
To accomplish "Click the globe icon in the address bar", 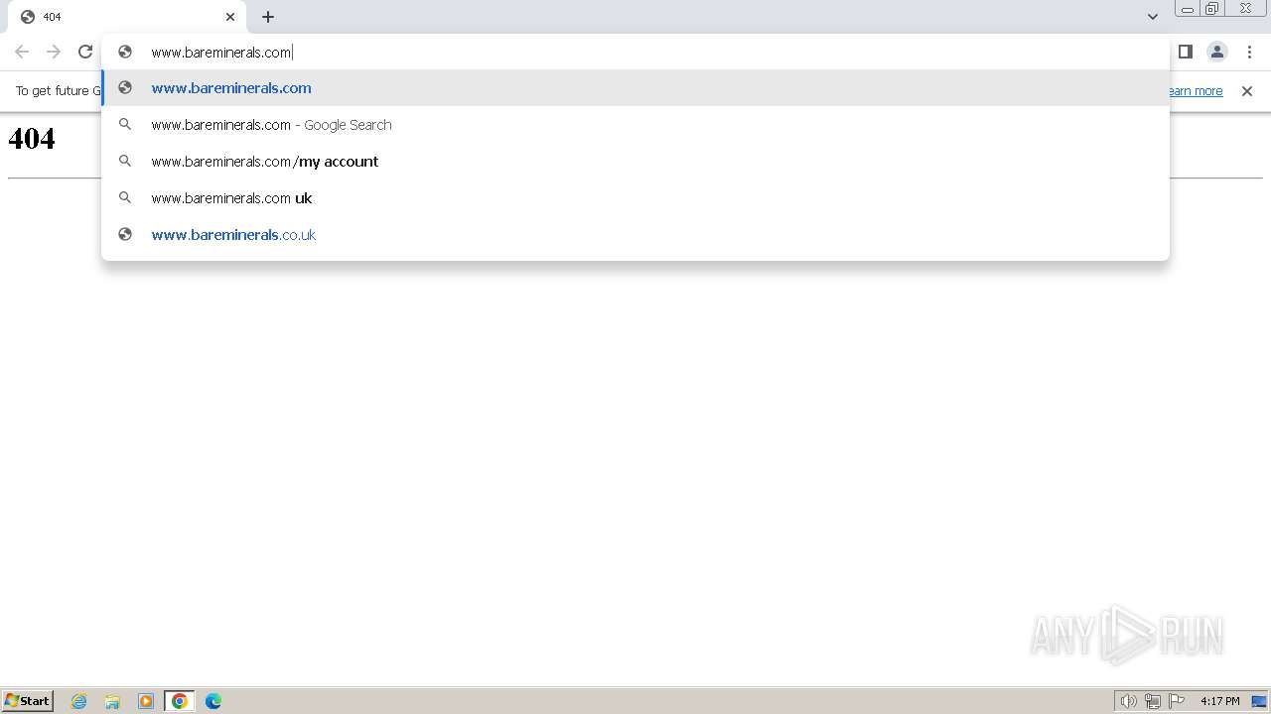I will pos(125,52).
